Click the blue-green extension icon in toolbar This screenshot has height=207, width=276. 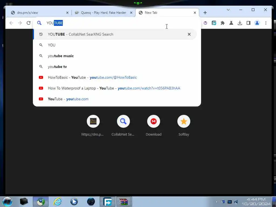click(214, 23)
